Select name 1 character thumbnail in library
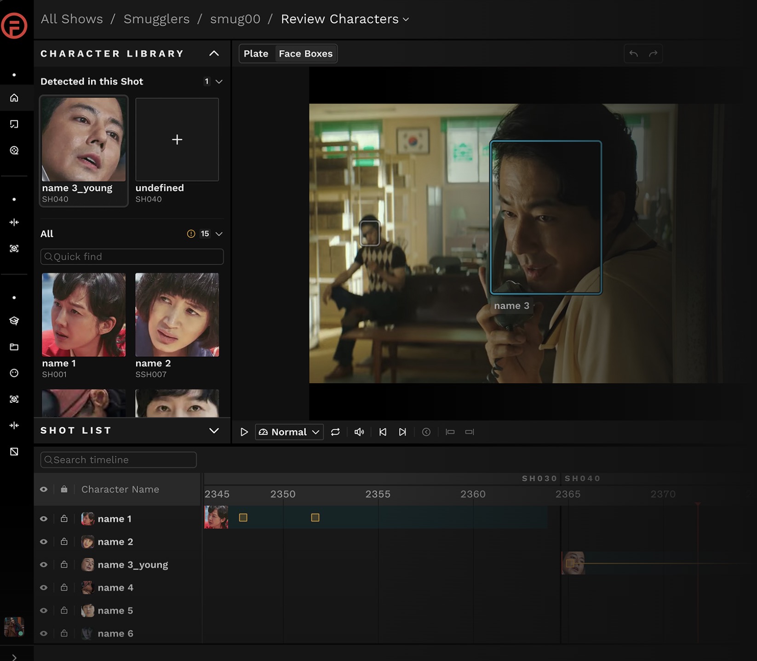757x661 pixels. pos(84,315)
